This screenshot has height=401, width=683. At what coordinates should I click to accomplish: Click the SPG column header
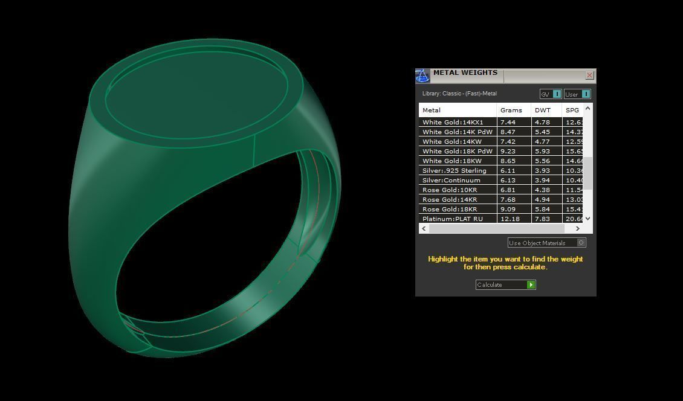point(572,110)
